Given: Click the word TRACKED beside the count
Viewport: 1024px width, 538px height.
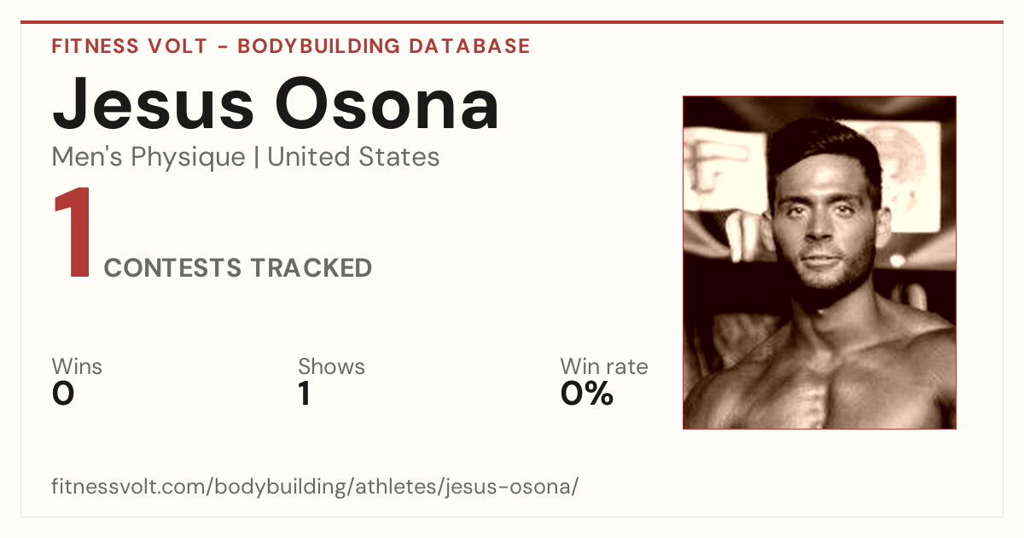Looking at the screenshot, I should point(311,268).
